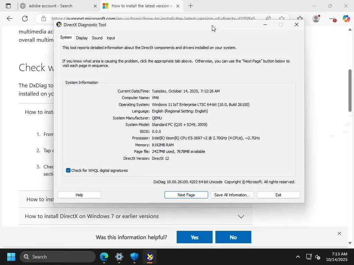This screenshot has height=265, width=354.
Task: Dismiss the helpful feedback banner
Action: (x=339, y=234)
